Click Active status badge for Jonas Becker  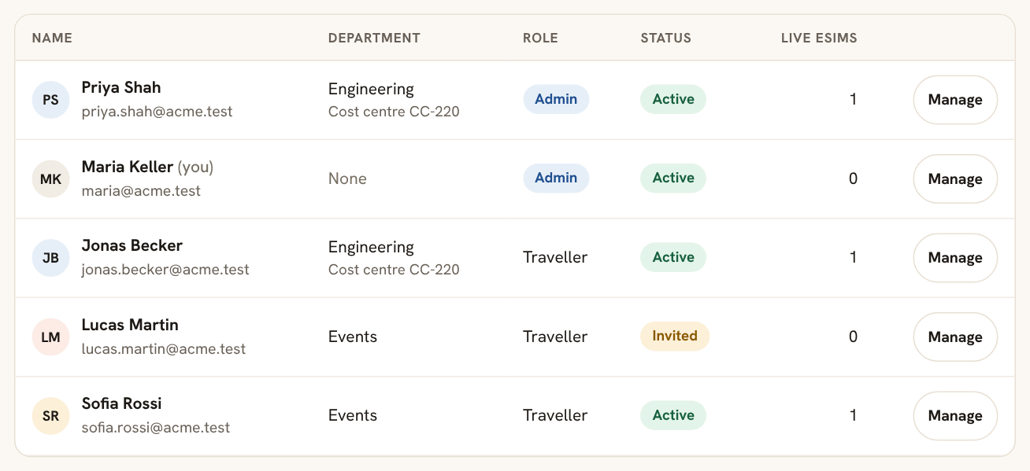click(x=673, y=257)
